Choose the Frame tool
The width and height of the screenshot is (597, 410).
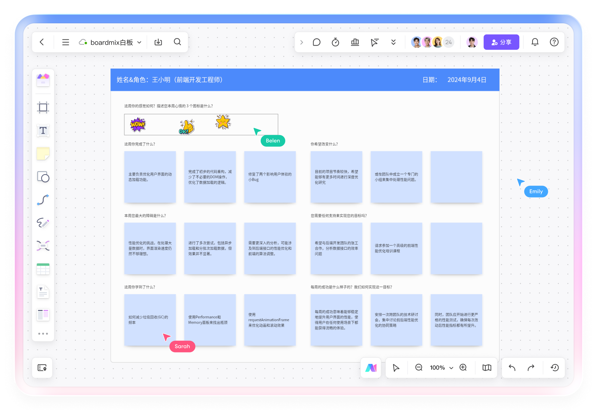pos(43,108)
